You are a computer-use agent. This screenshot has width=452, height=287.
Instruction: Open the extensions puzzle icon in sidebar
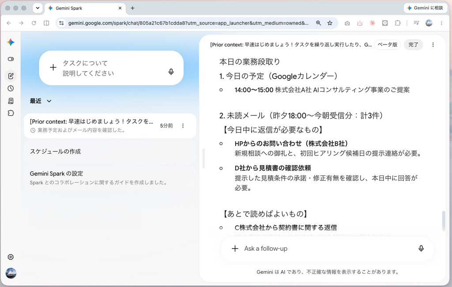[11, 113]
